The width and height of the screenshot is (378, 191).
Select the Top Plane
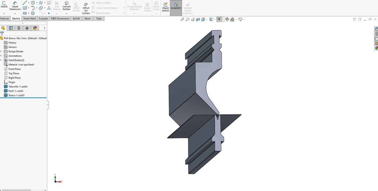(x=12, y=74)
